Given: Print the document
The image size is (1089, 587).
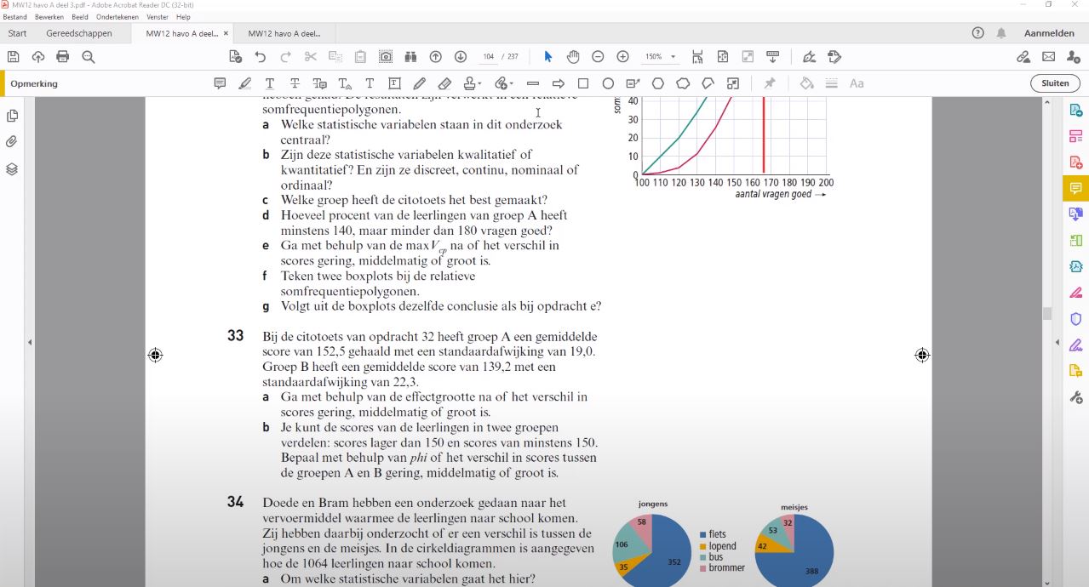Looking at the screenshot, I should click(62, 57).
